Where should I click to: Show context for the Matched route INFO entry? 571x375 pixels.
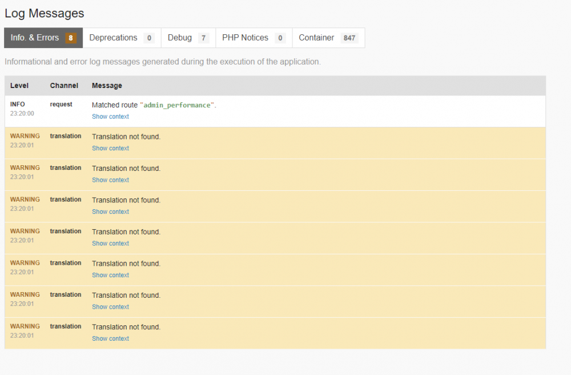tap(110, 117)
